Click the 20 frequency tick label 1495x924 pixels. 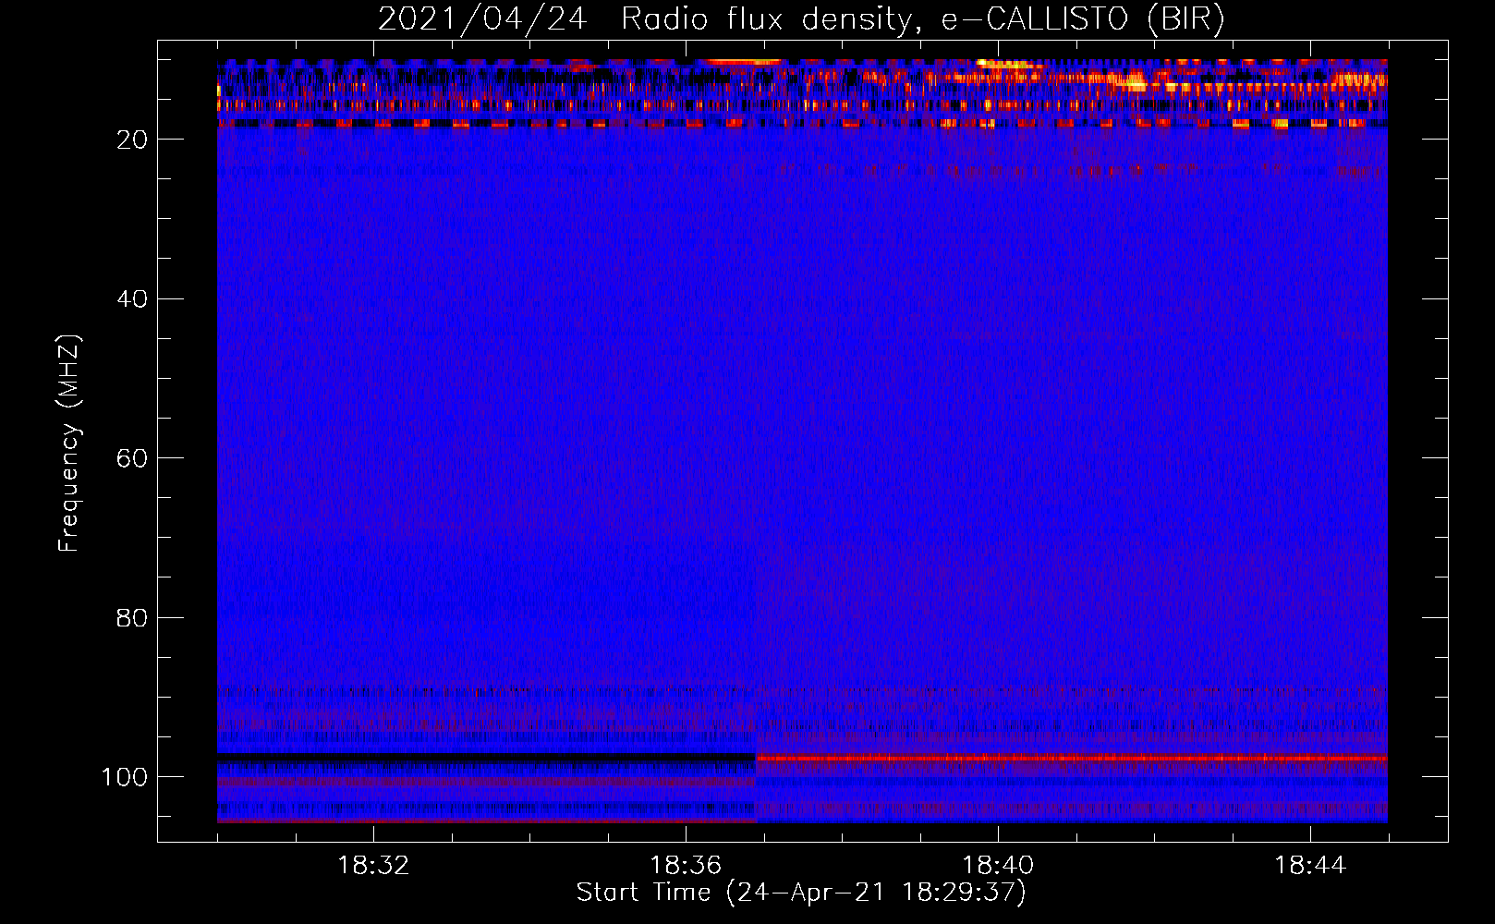pyautogui.click(x=132, y=140)
